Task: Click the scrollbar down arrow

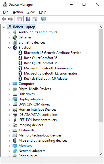Action: pos(101,154)
